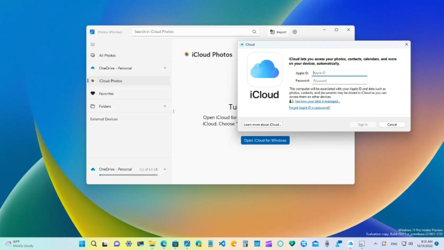Open Chat from the taskbar
The height and width of the screenshot is (250, 444).
(117, 244)
